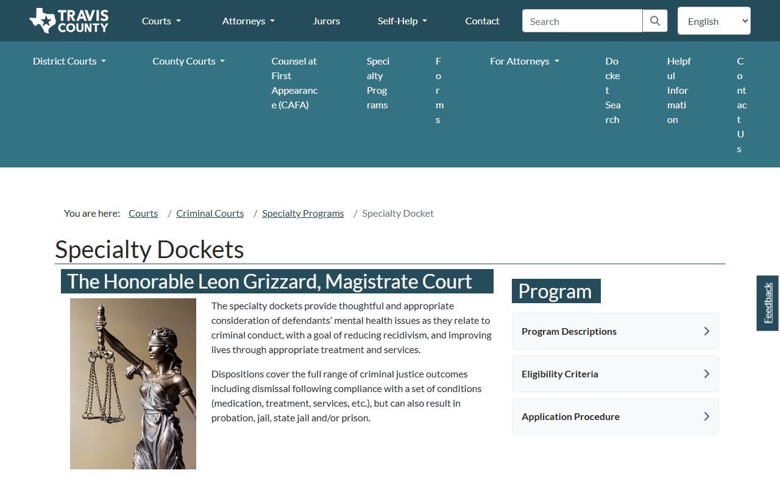Open the Forms nav item
Viewport: 780px width, 487px height.
tap(439, 90)
